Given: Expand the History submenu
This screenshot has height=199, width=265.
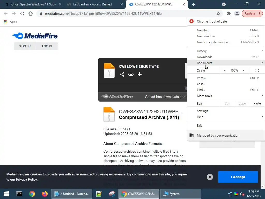Looking at the screenshot, I should pos(226,51).
